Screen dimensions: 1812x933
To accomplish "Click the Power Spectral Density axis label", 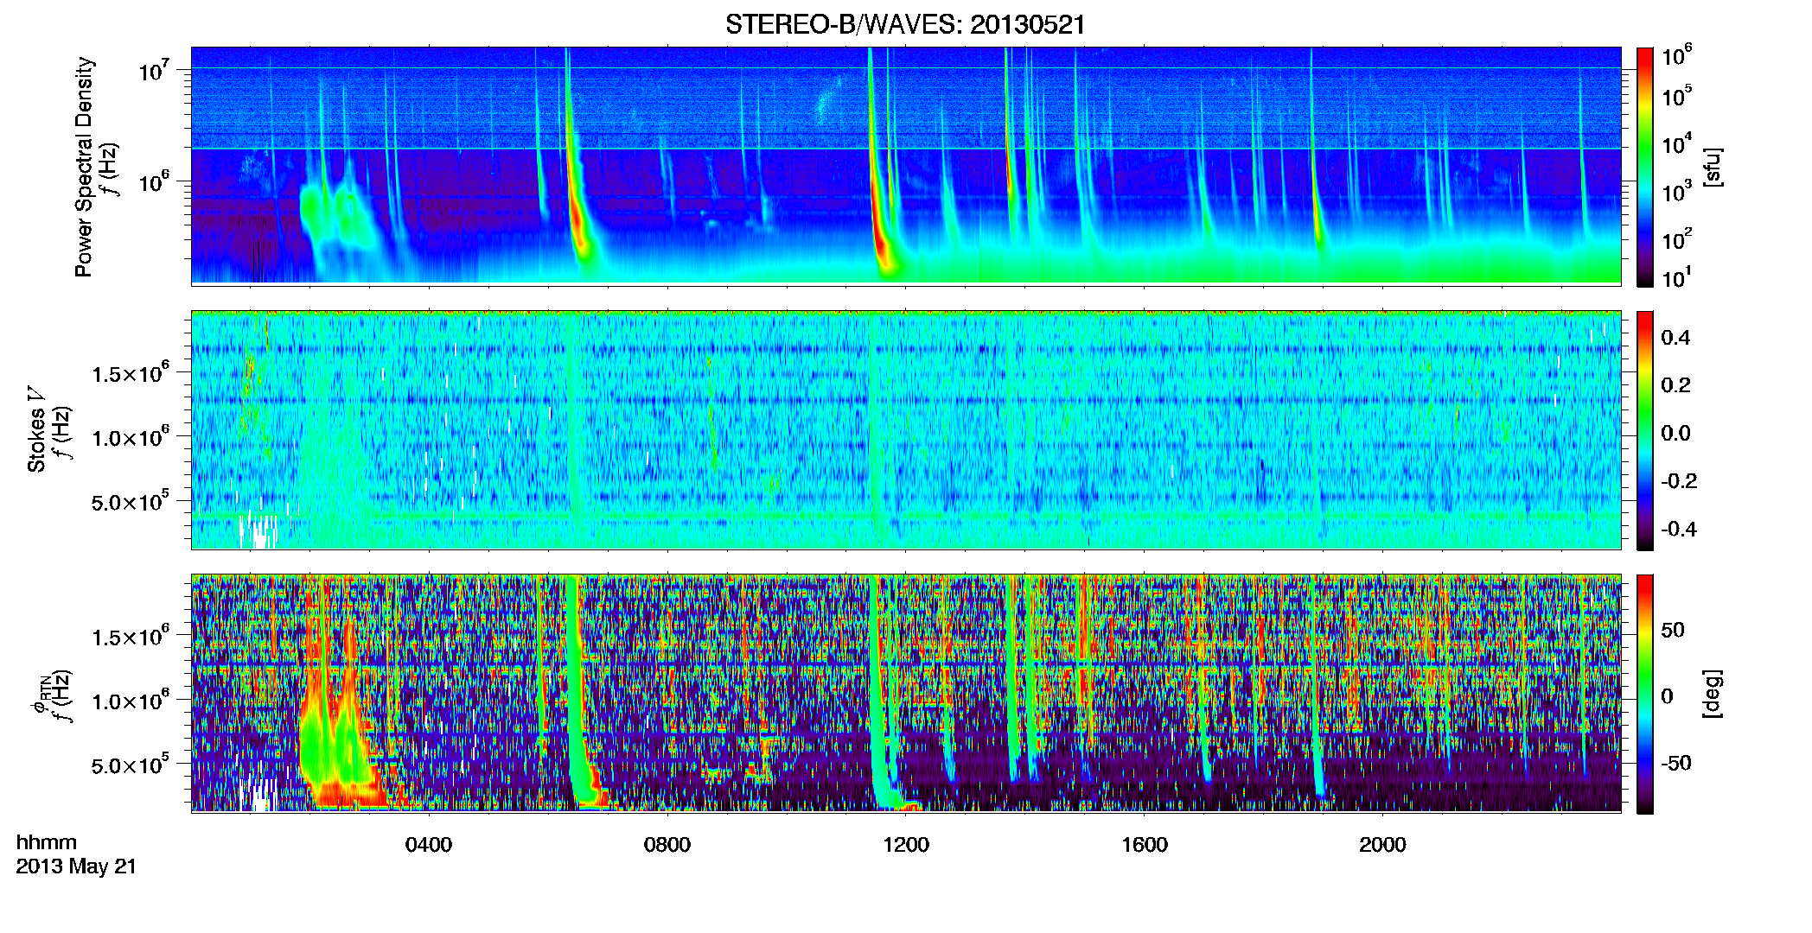I will [x=84, y=167].
